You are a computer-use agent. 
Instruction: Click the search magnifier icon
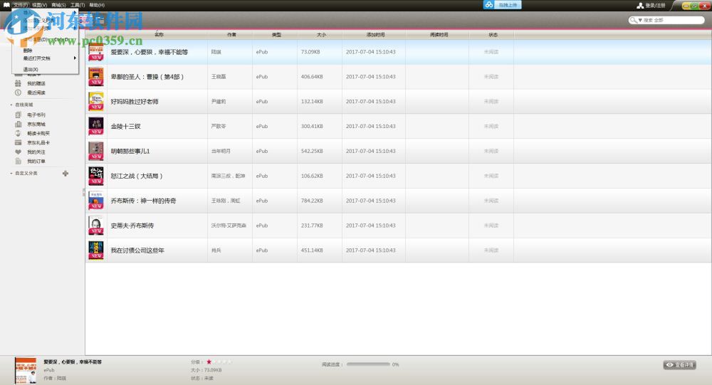click(633, 20)
